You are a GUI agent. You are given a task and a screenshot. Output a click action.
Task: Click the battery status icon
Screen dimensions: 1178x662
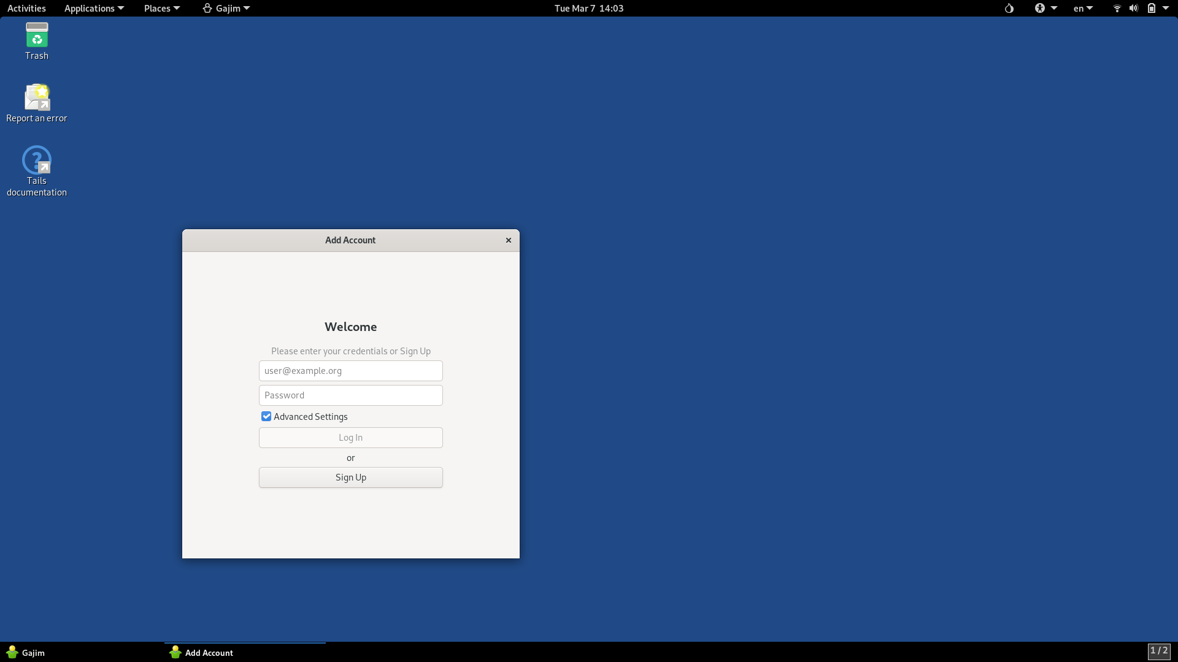coord(1152,9)
